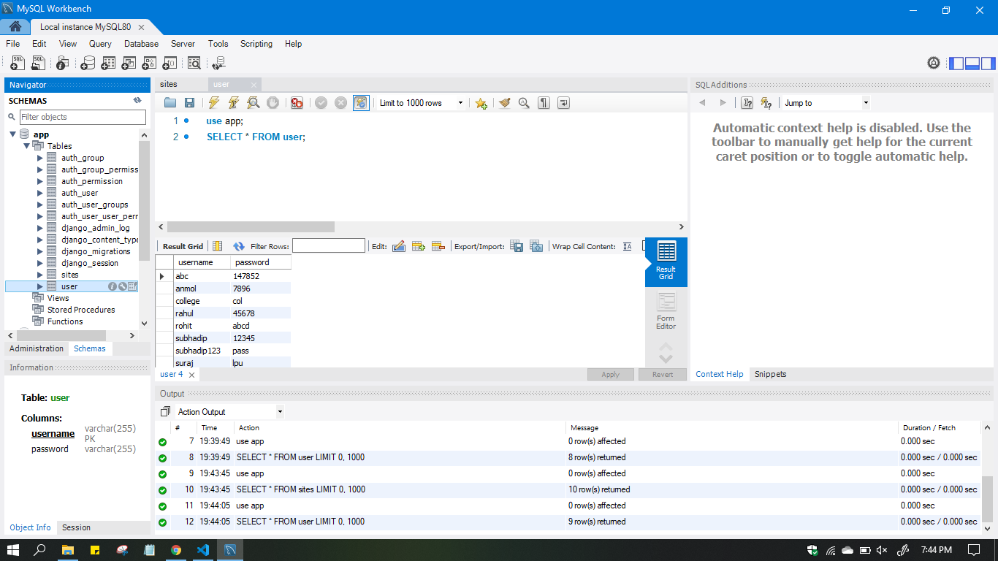Stop query execution hand icon

click(273, 103)
